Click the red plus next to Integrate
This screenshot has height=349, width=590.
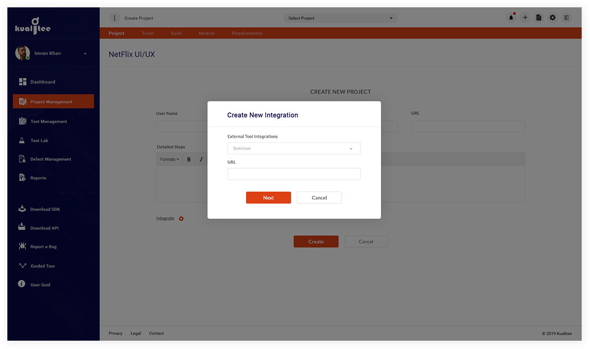click(181, 219)
